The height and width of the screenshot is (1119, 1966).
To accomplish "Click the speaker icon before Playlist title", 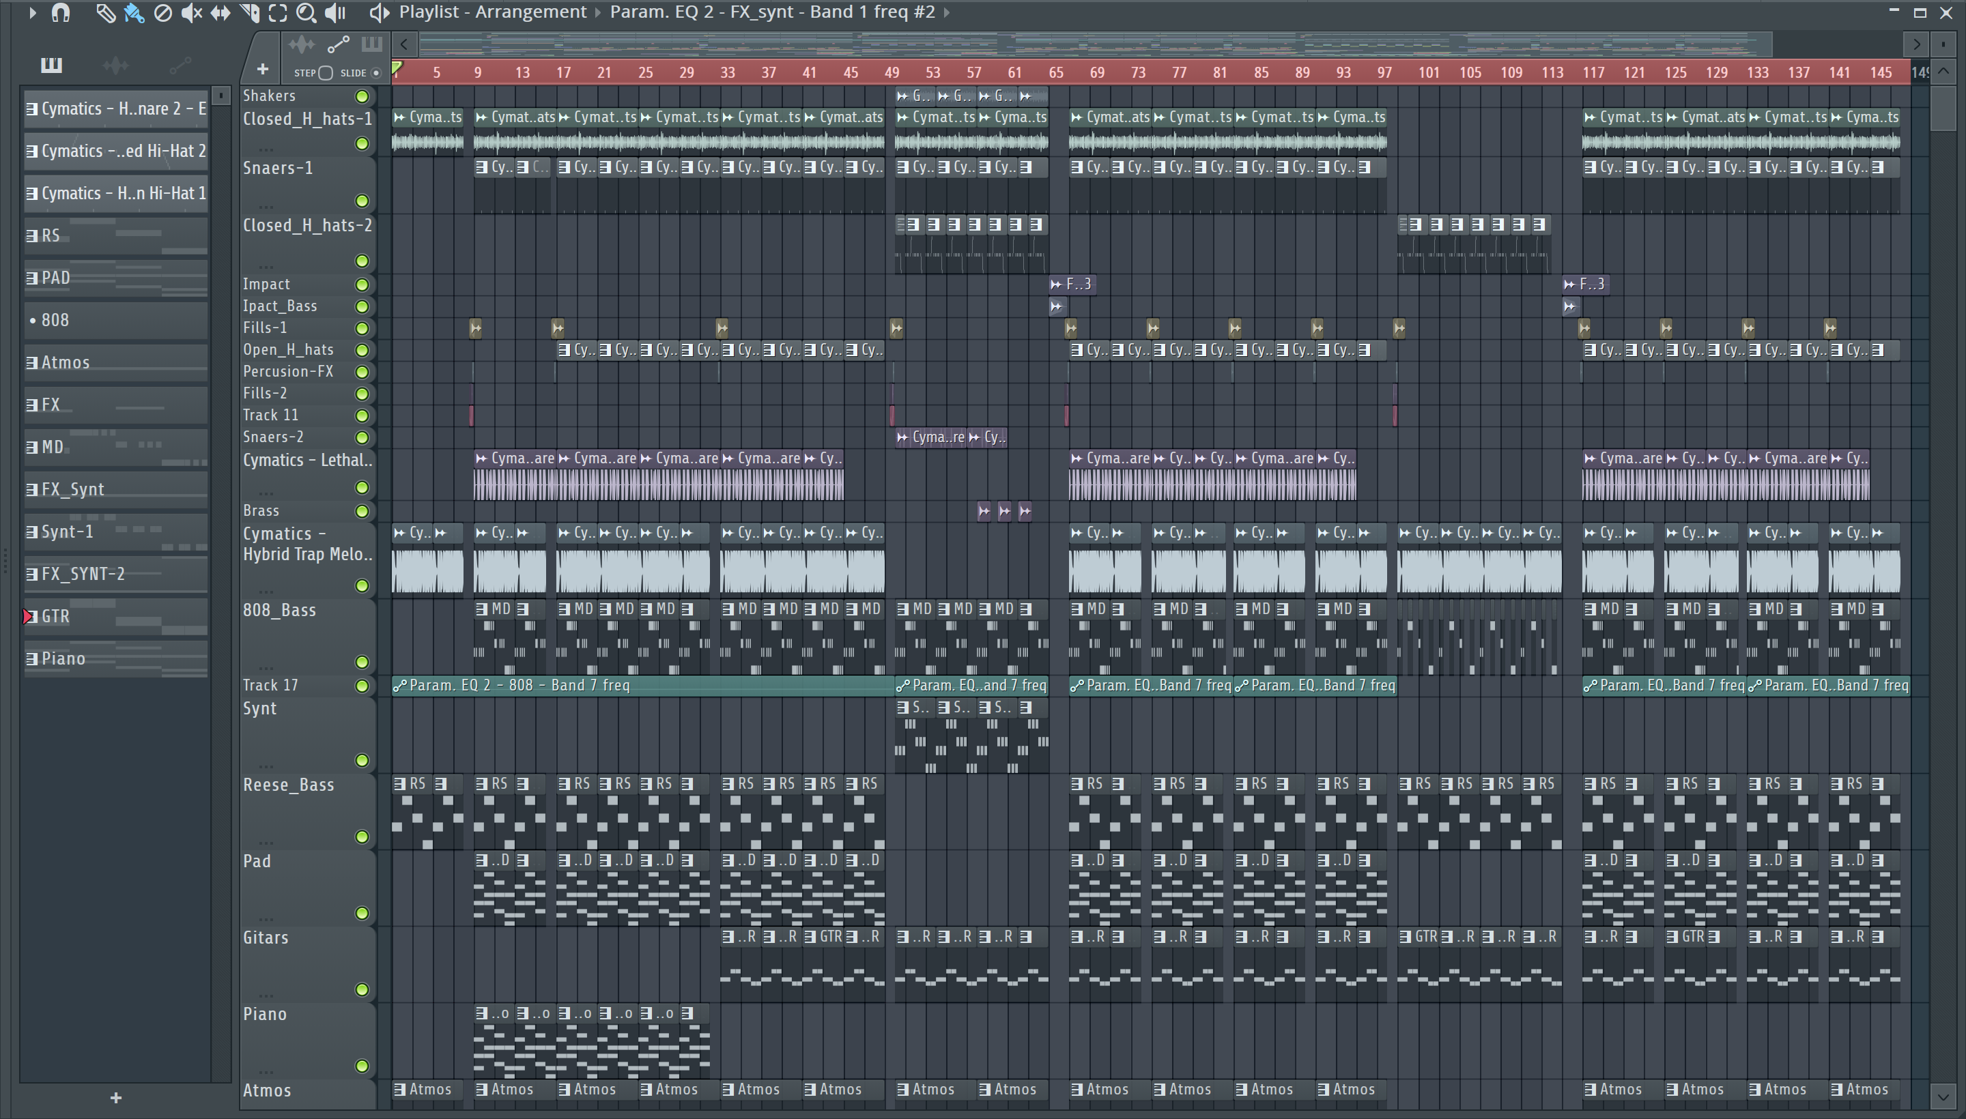I will (378, 12).
